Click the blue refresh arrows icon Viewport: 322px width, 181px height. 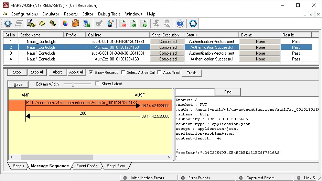pos(193,23)
